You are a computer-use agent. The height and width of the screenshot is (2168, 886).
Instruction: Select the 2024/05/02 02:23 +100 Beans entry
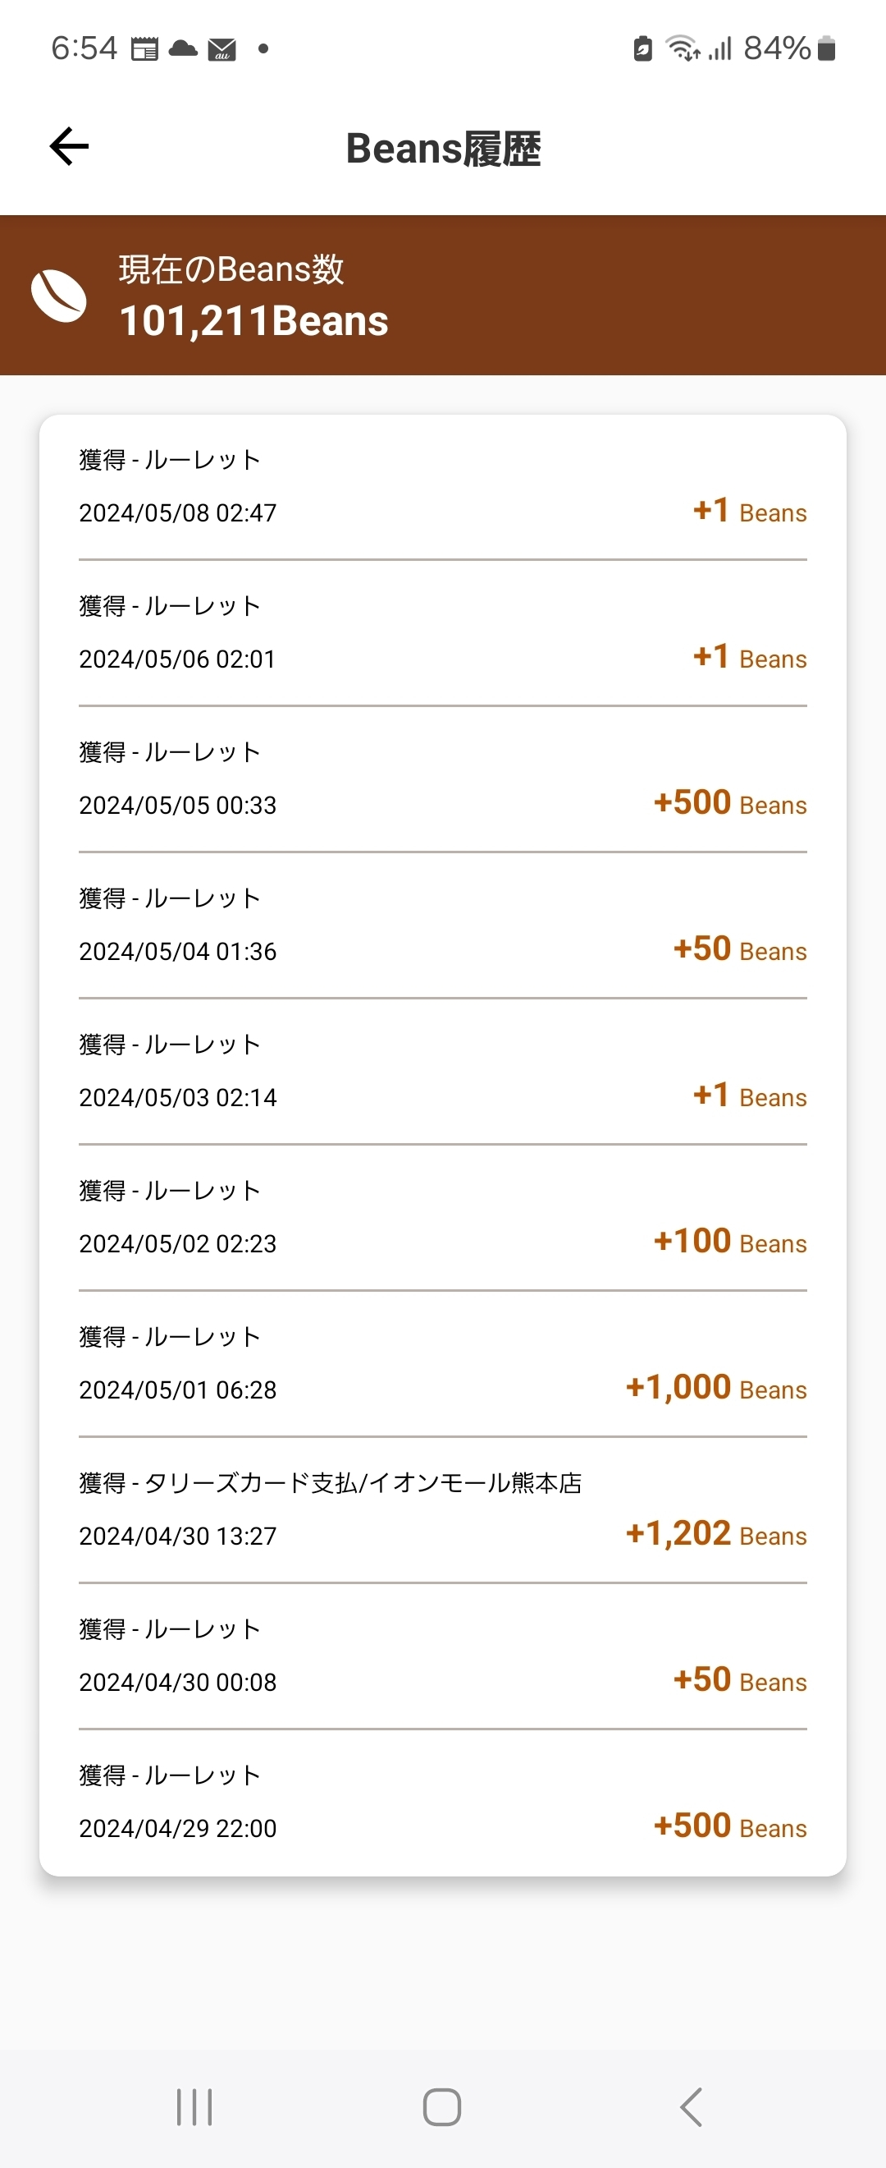pyautogui.click(x=442, y=1218)
